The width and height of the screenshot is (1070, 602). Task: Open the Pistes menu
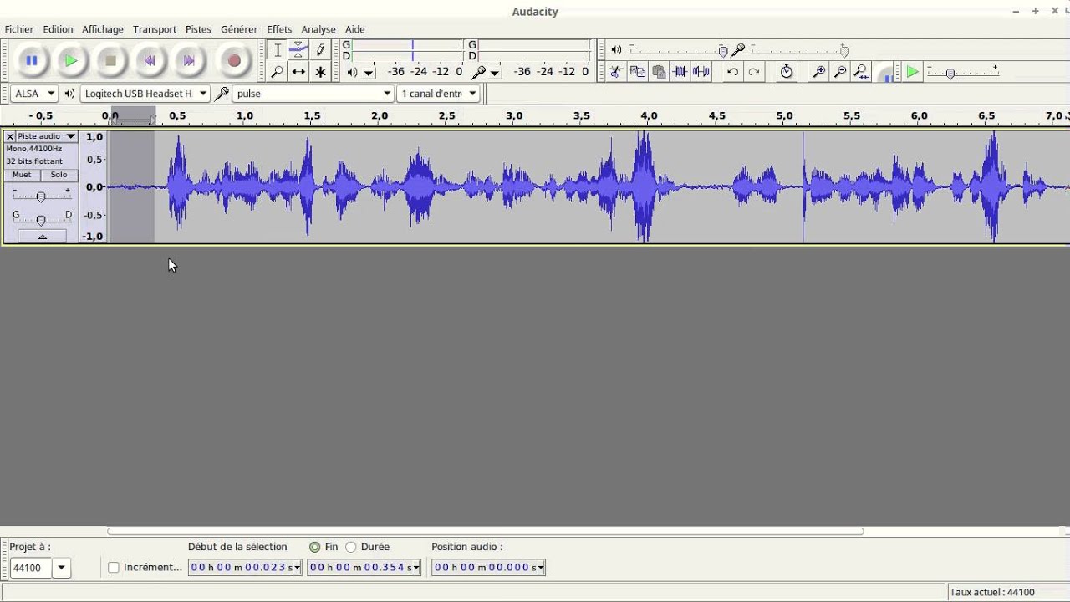(x=198, y=29)
